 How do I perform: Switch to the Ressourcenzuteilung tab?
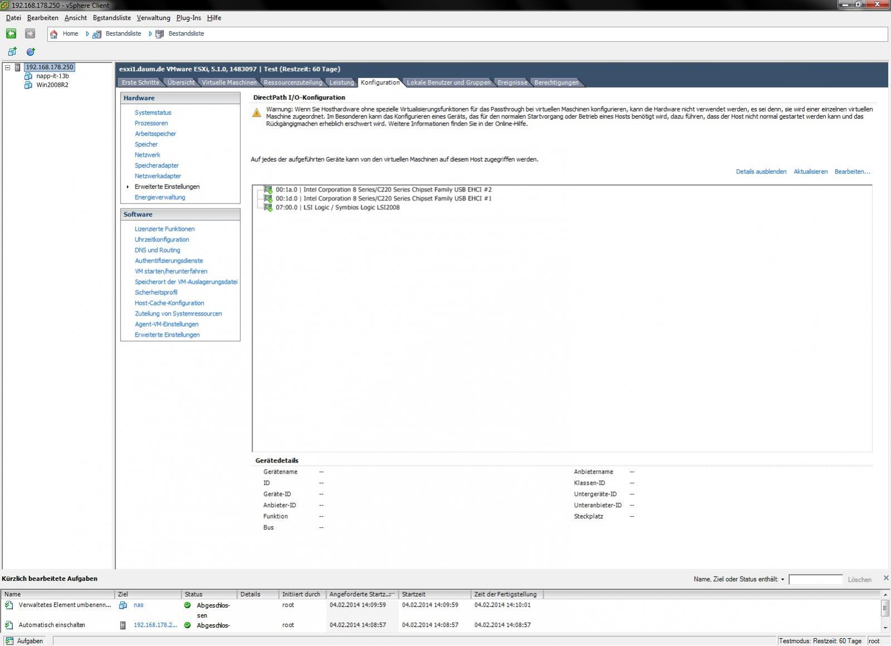pyautogui.click(x=293, y=82)
